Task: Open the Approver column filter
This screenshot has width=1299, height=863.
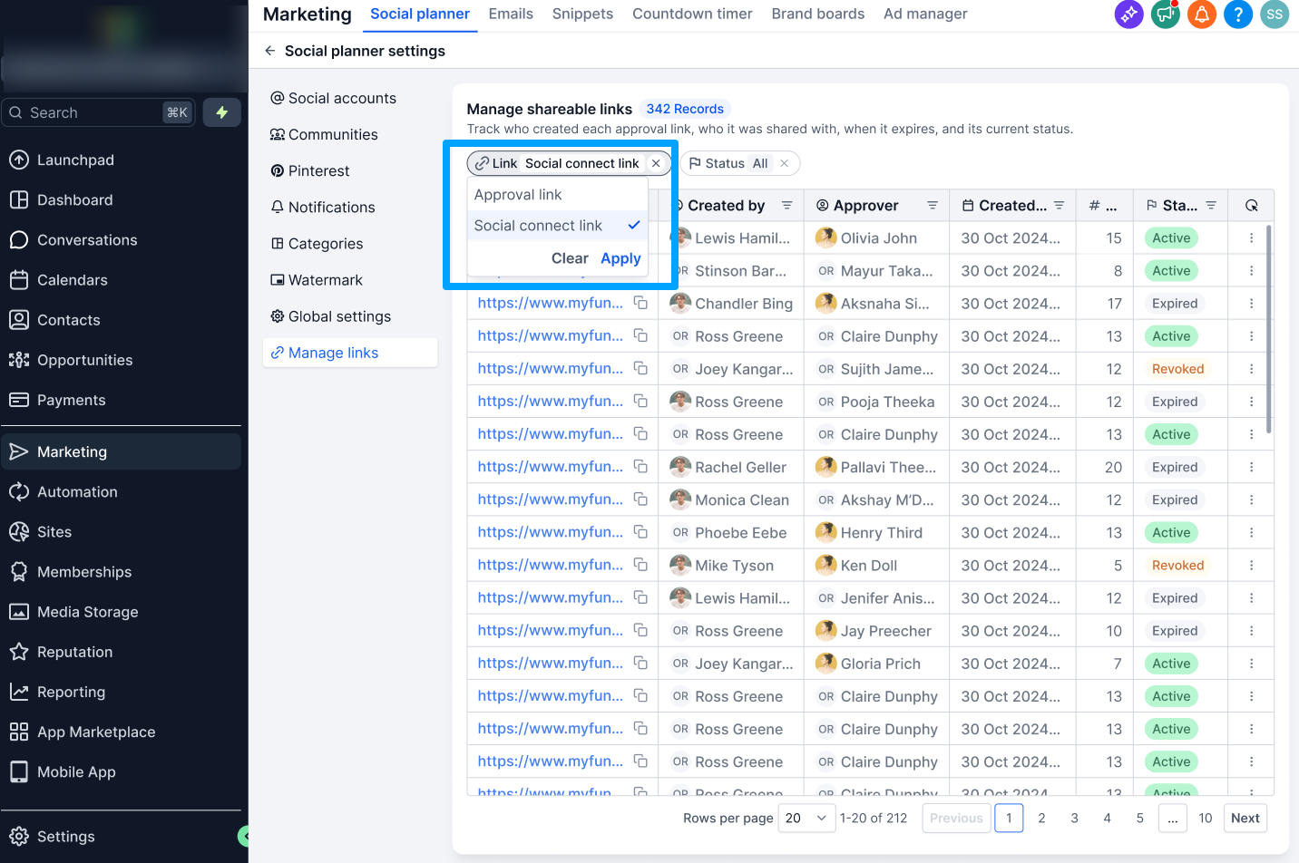Action: (x=932, y=206)
